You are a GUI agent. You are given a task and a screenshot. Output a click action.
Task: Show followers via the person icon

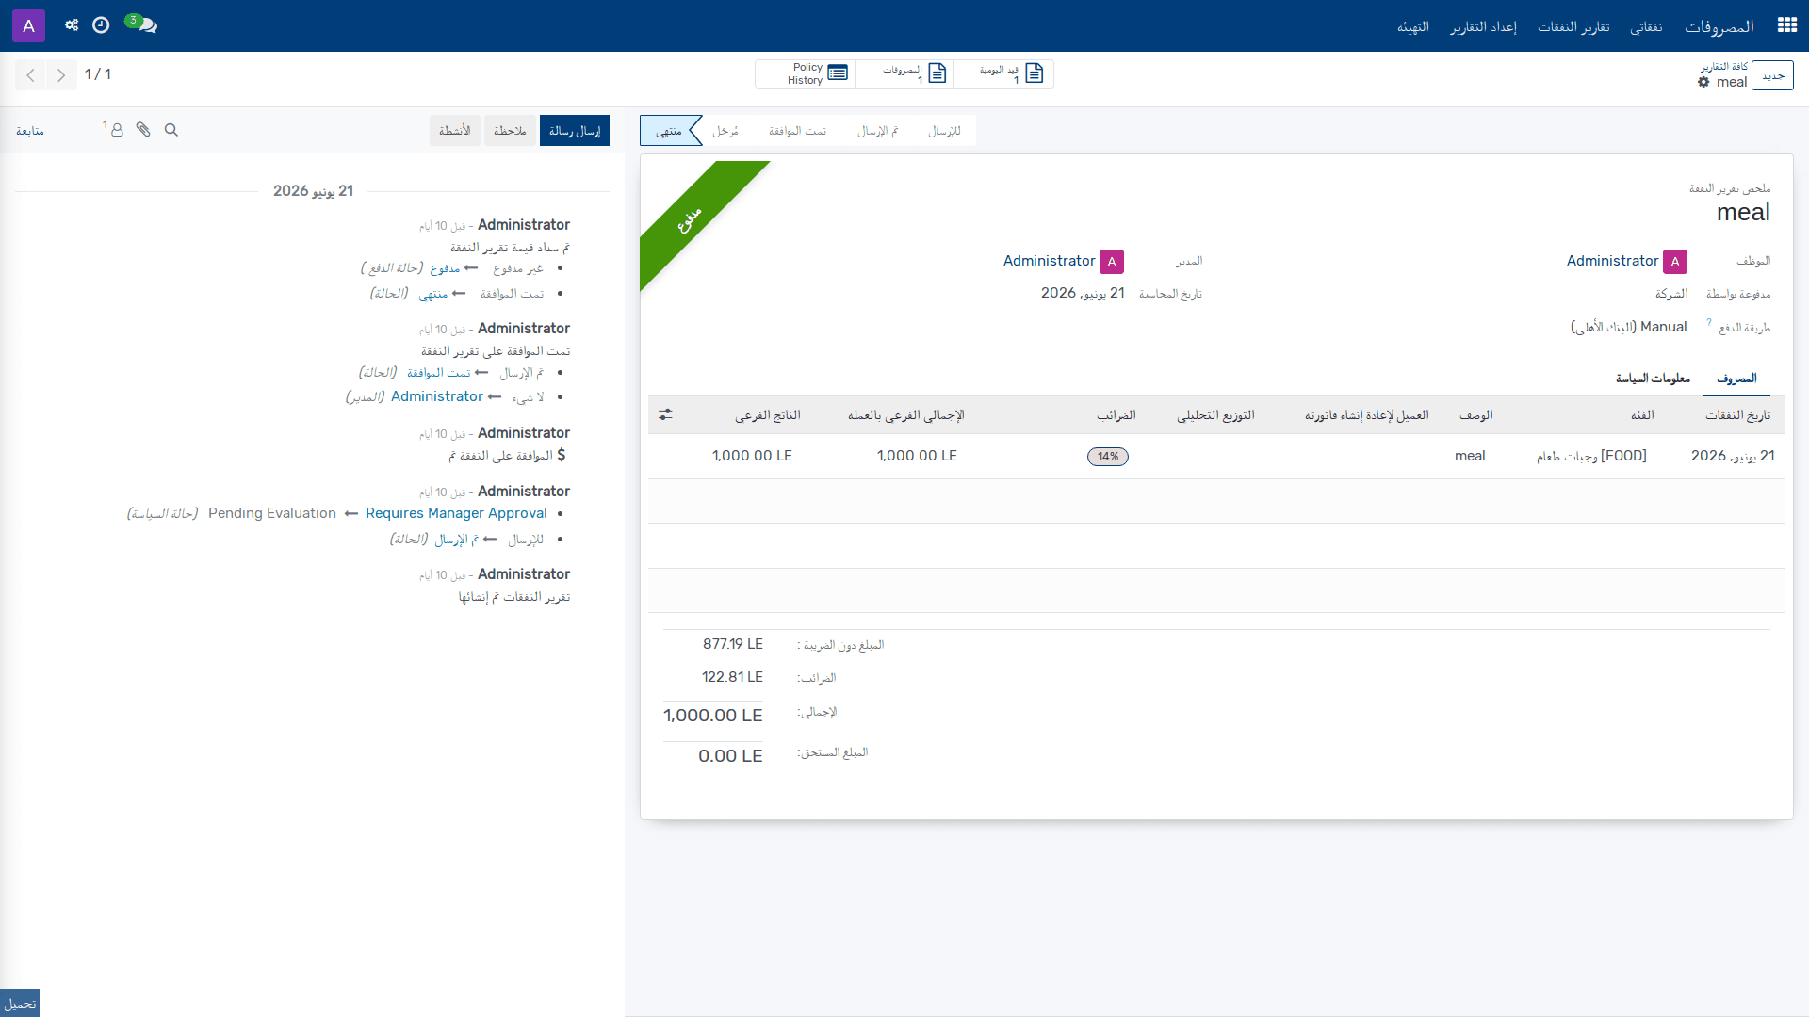(114, 129)
